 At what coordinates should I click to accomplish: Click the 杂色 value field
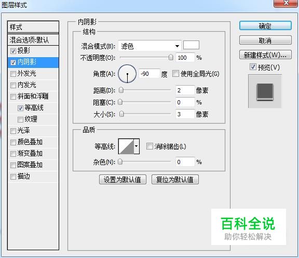(185, 162)
